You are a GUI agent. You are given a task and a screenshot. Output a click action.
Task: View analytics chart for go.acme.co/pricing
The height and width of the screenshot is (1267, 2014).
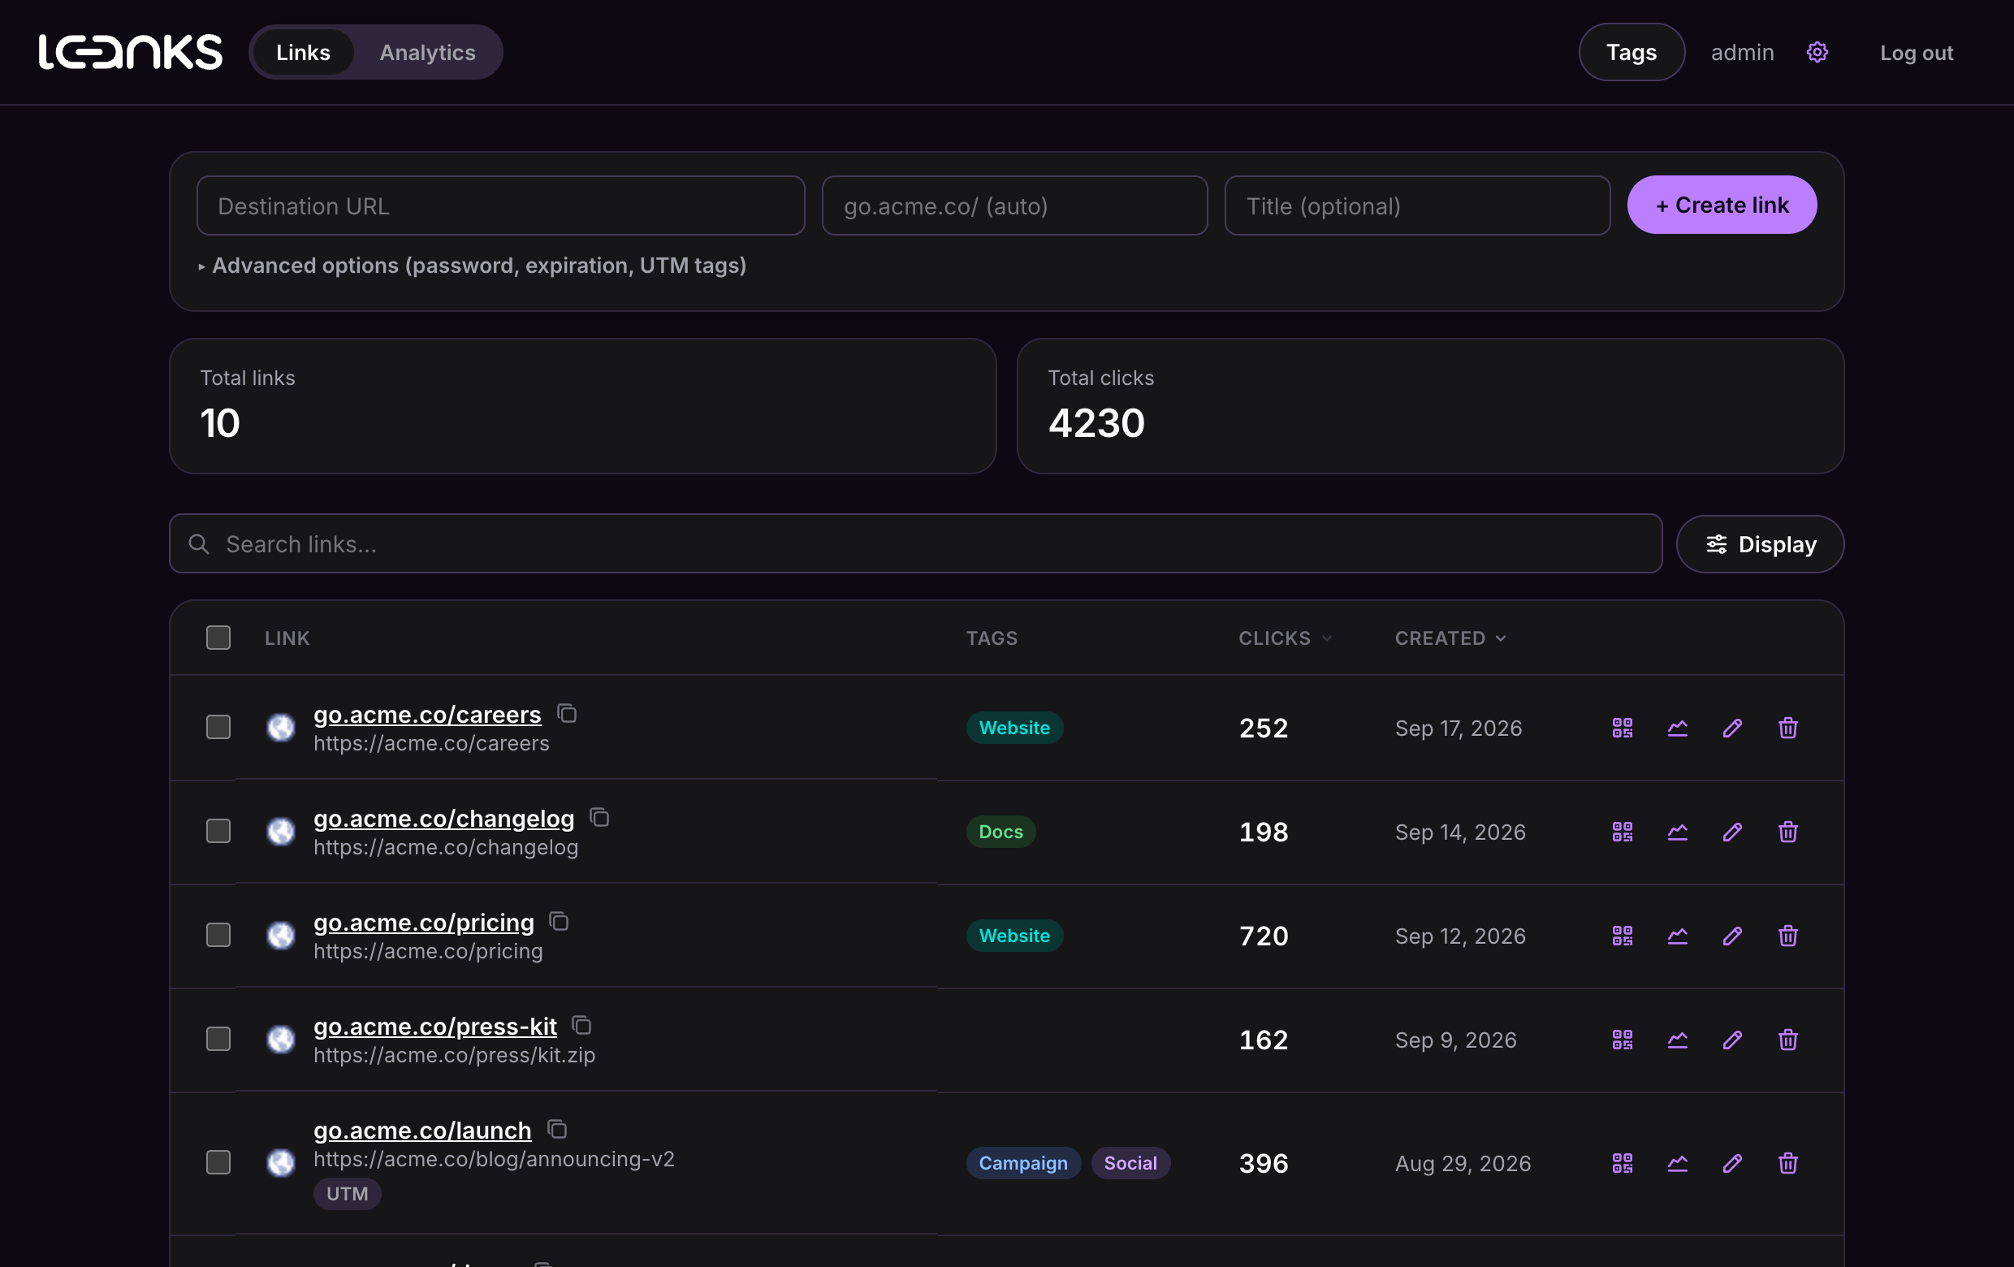coord(1677,935)
